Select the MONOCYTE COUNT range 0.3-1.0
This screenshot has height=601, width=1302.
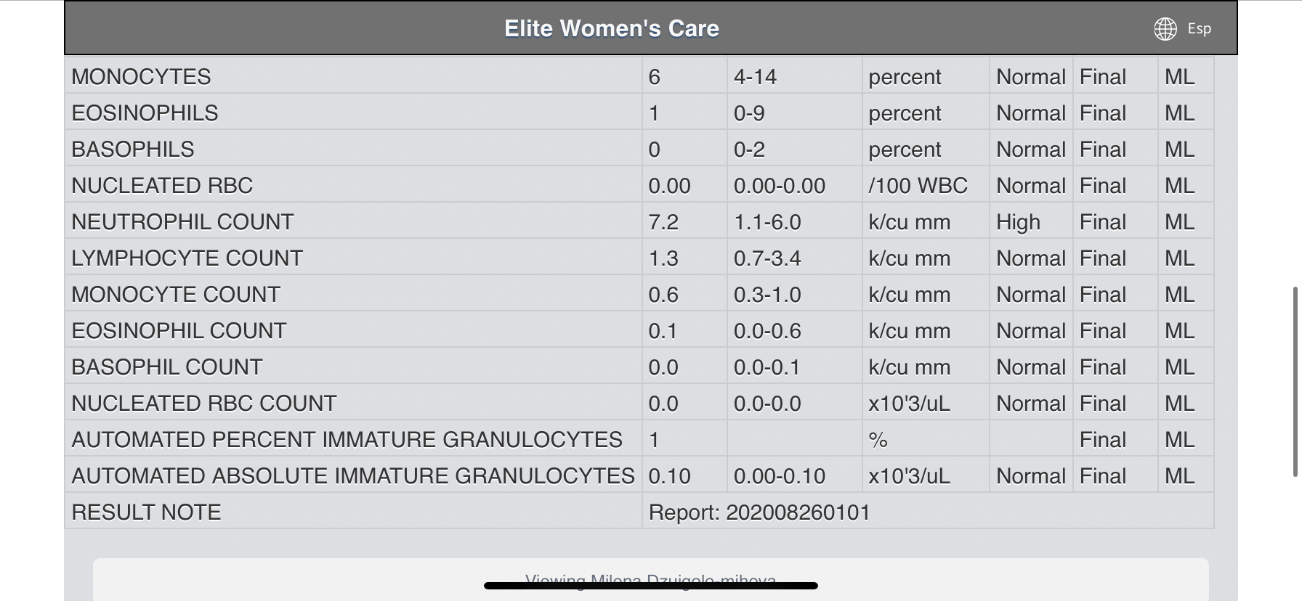click(x=767, y=295)
